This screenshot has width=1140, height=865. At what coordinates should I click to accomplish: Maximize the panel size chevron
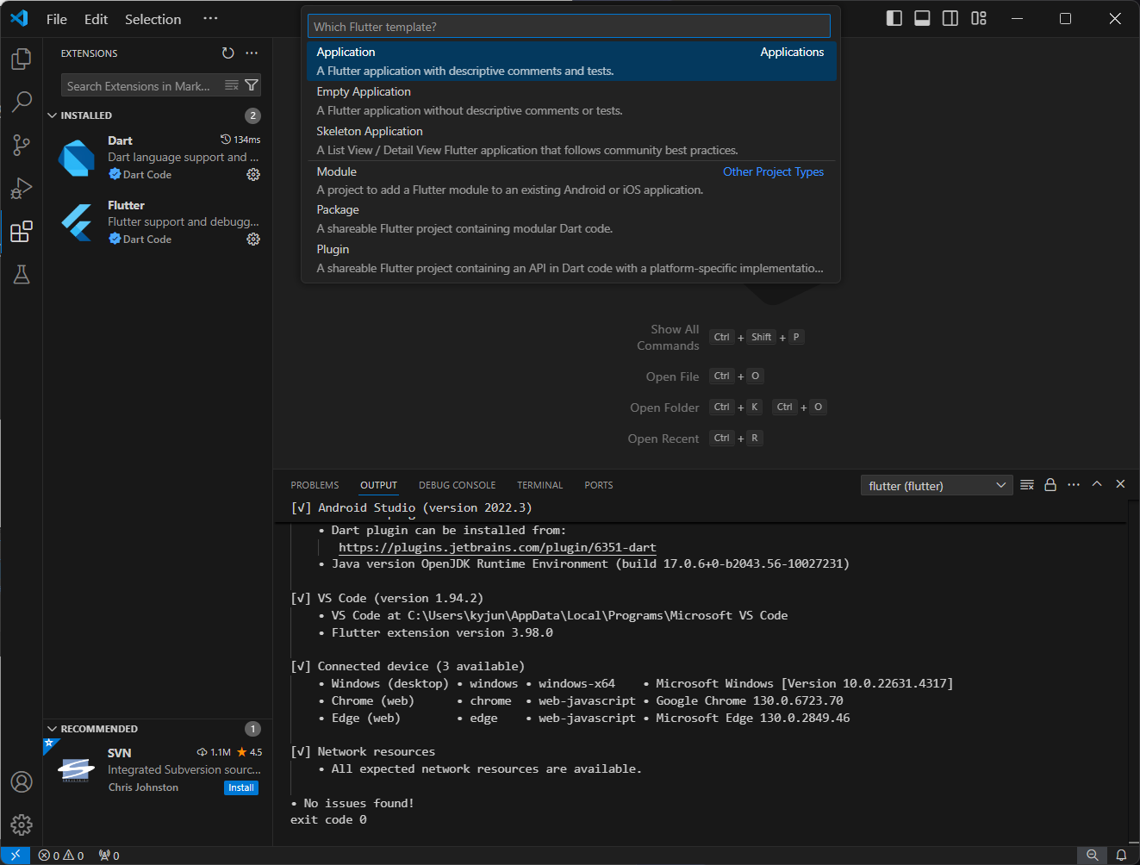1097,484
